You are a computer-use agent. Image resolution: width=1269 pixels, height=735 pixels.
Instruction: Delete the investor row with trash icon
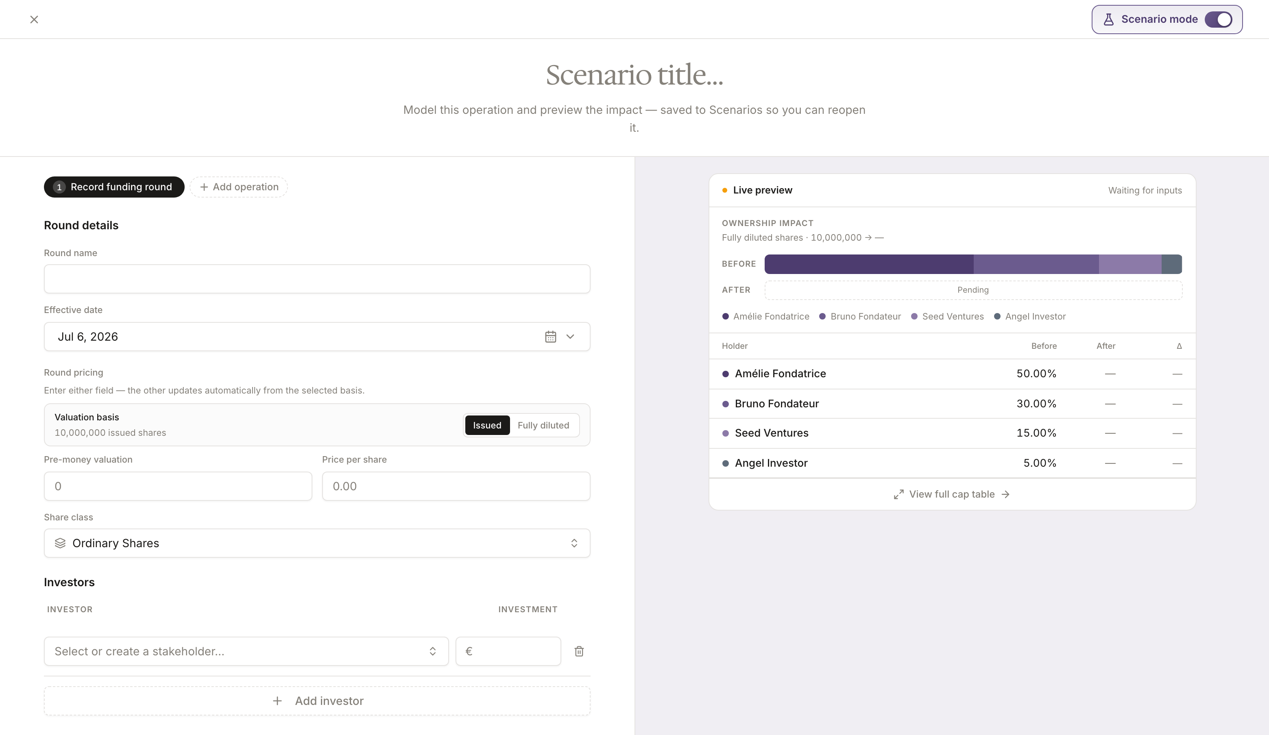click(x=579, y=651)
